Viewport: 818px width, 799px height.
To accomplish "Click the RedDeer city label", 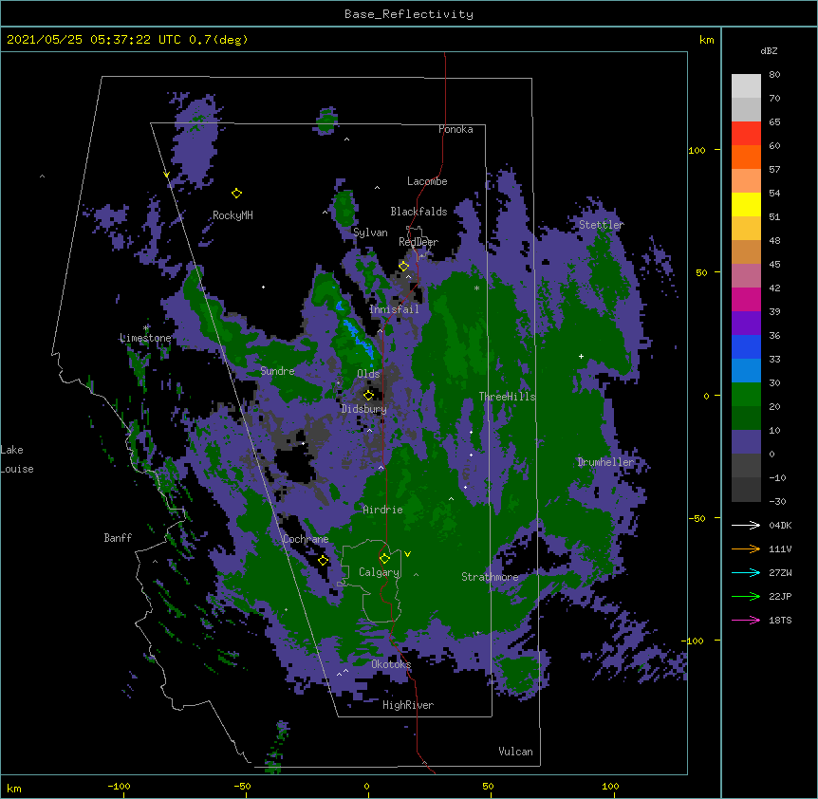I will point(418,242).
